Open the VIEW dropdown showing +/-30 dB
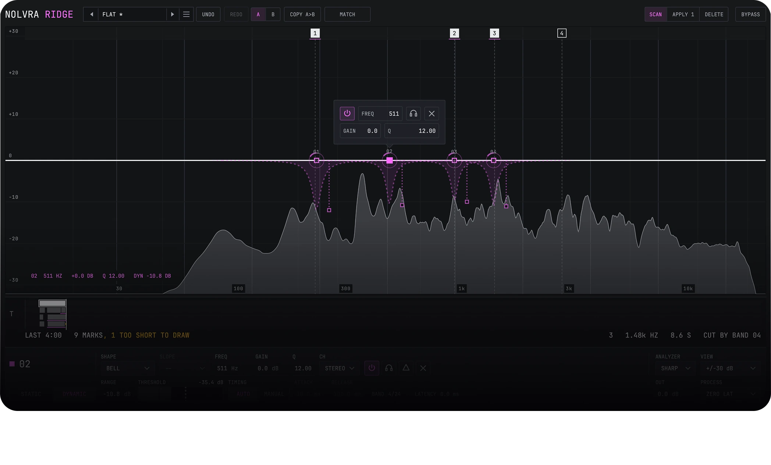The image size is (771, 465). pos(731,368)
